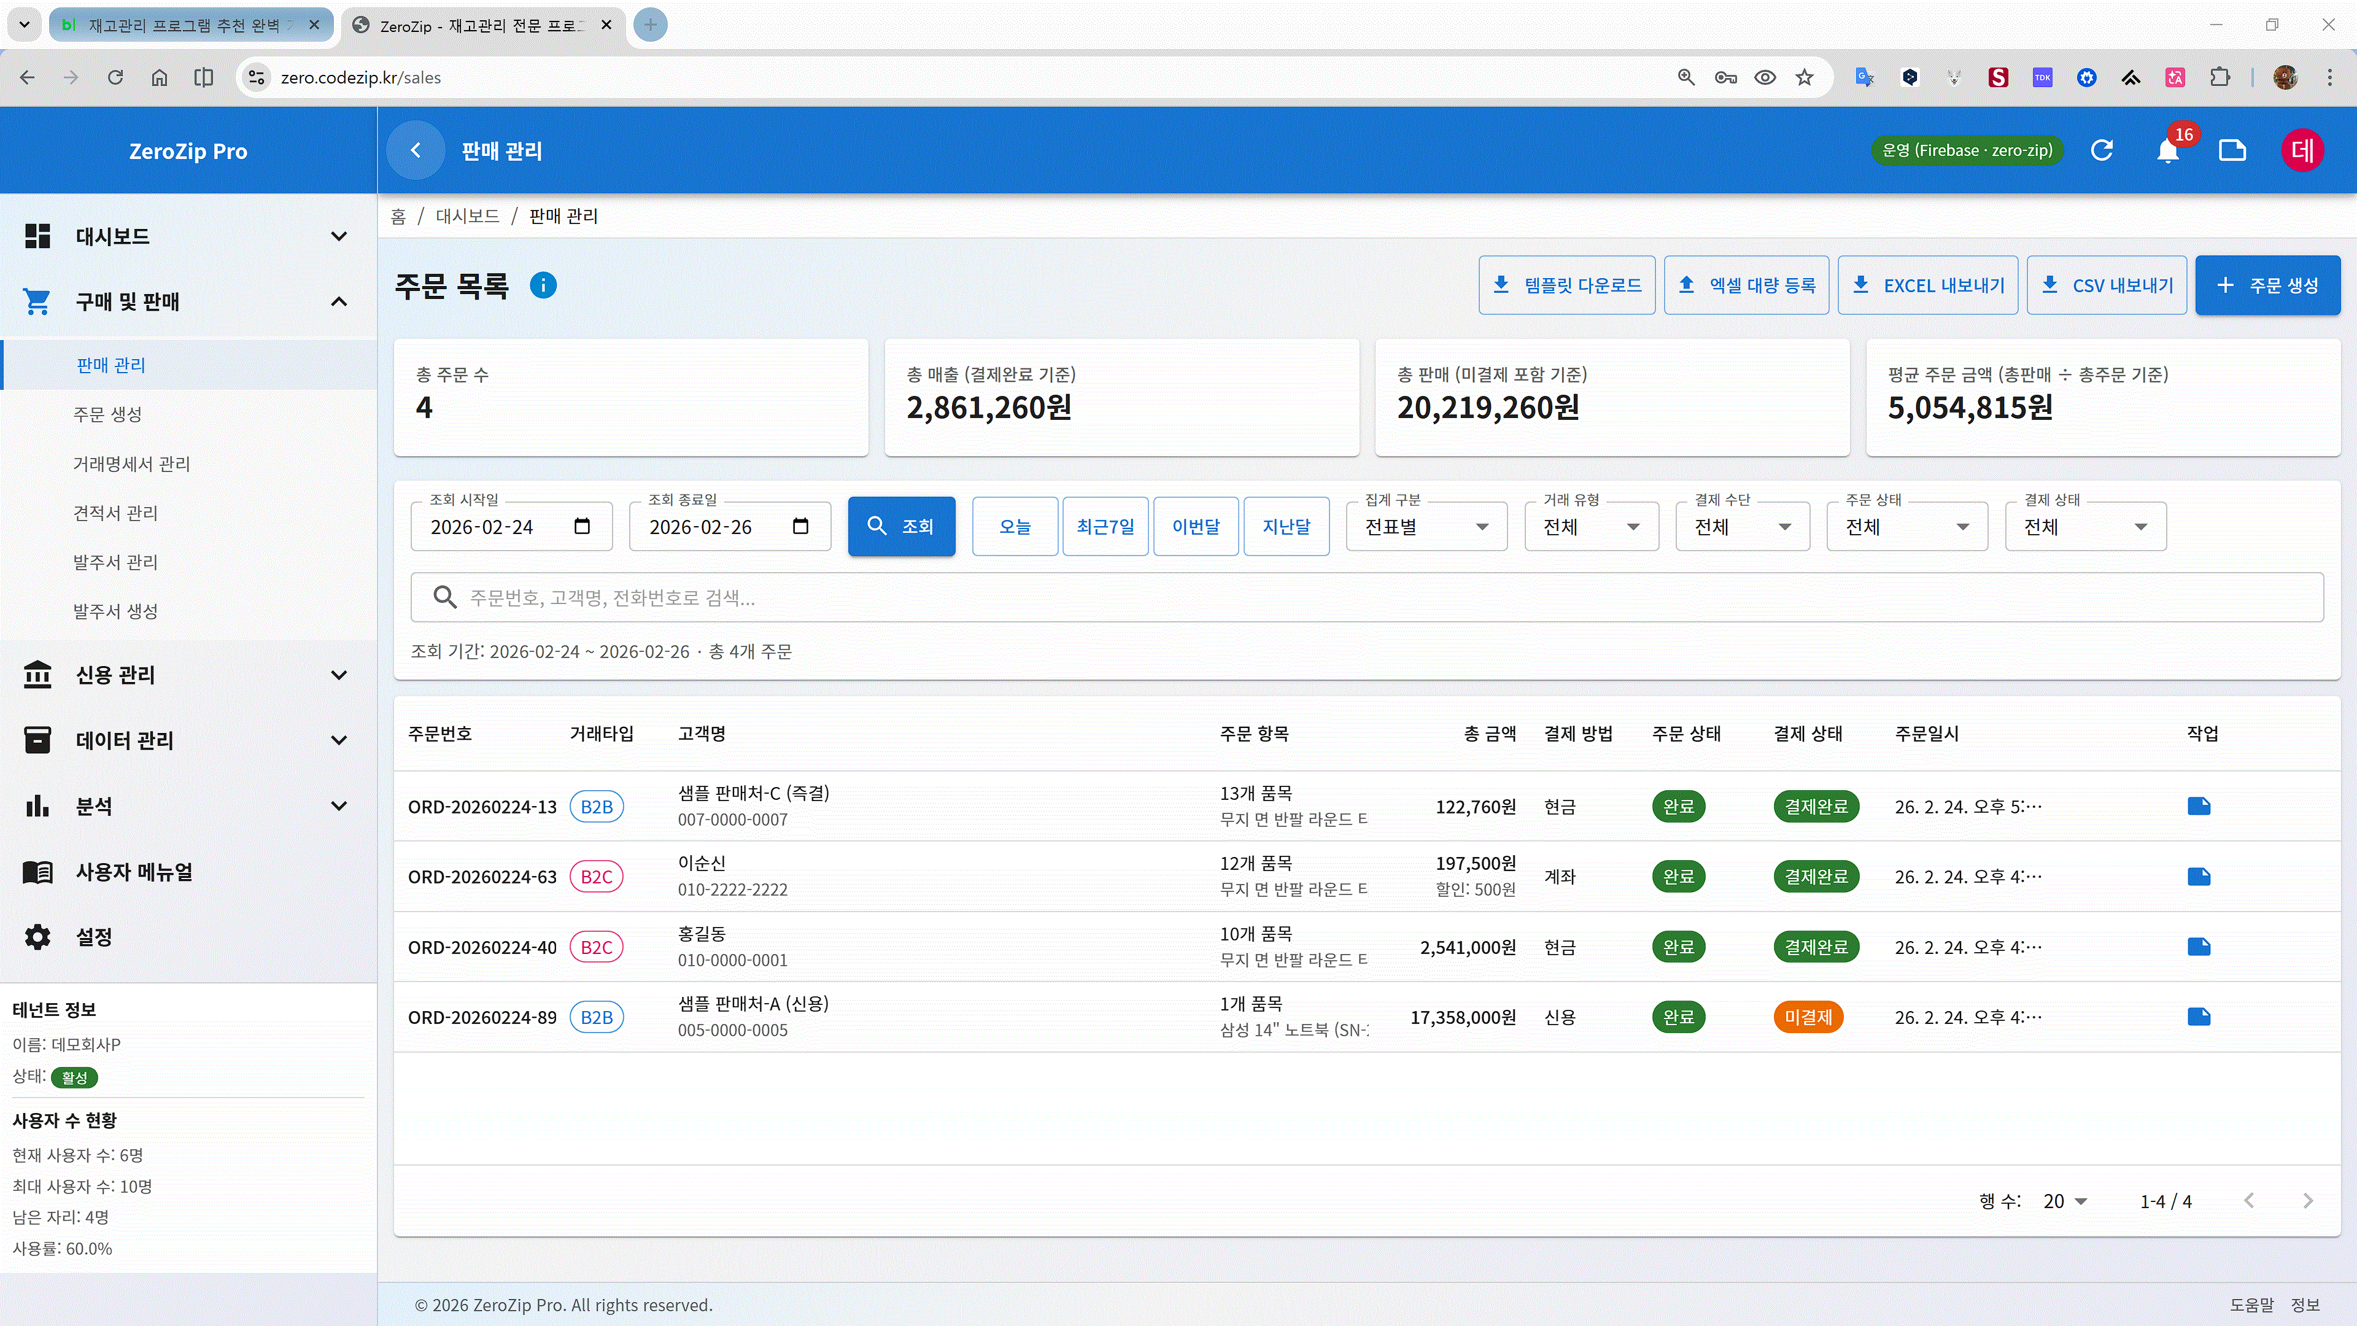
Task: Click the notification bell icon
Action: pos(2167,151)
